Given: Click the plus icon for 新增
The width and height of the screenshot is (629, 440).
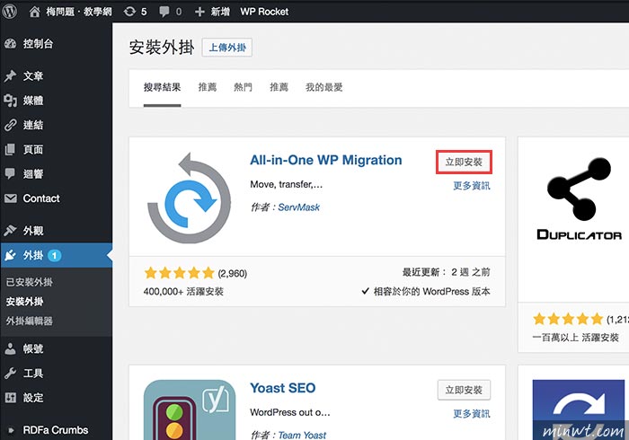Looking at the screenshot, I should [199, 12].
